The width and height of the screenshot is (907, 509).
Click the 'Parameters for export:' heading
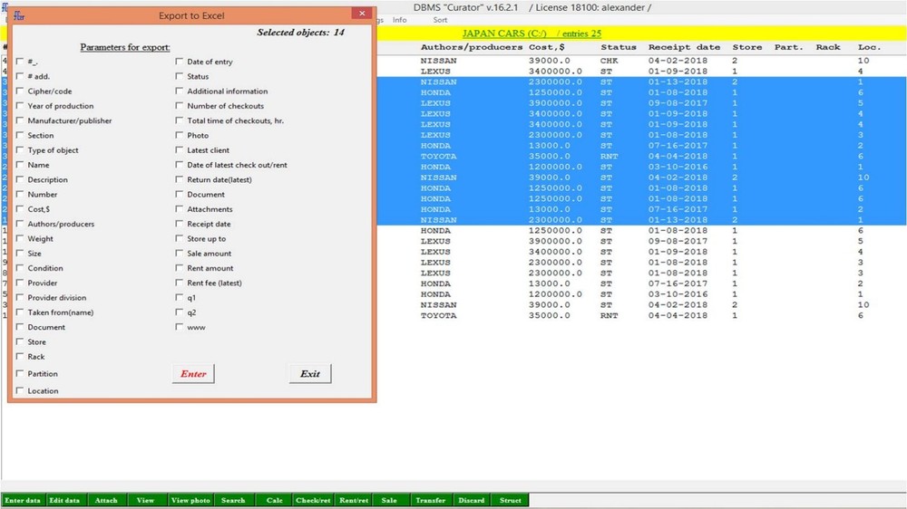point(125,47)
